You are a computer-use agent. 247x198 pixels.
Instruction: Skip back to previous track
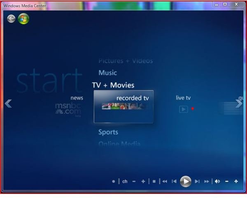tap(174, 182)
